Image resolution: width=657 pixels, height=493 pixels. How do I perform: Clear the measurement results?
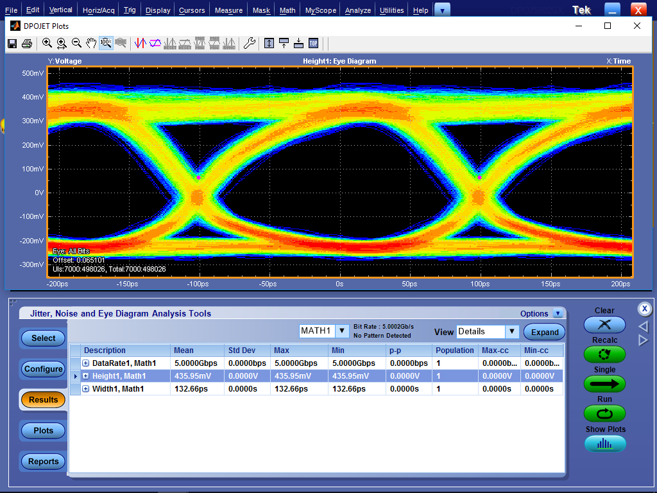pos(604,324)
